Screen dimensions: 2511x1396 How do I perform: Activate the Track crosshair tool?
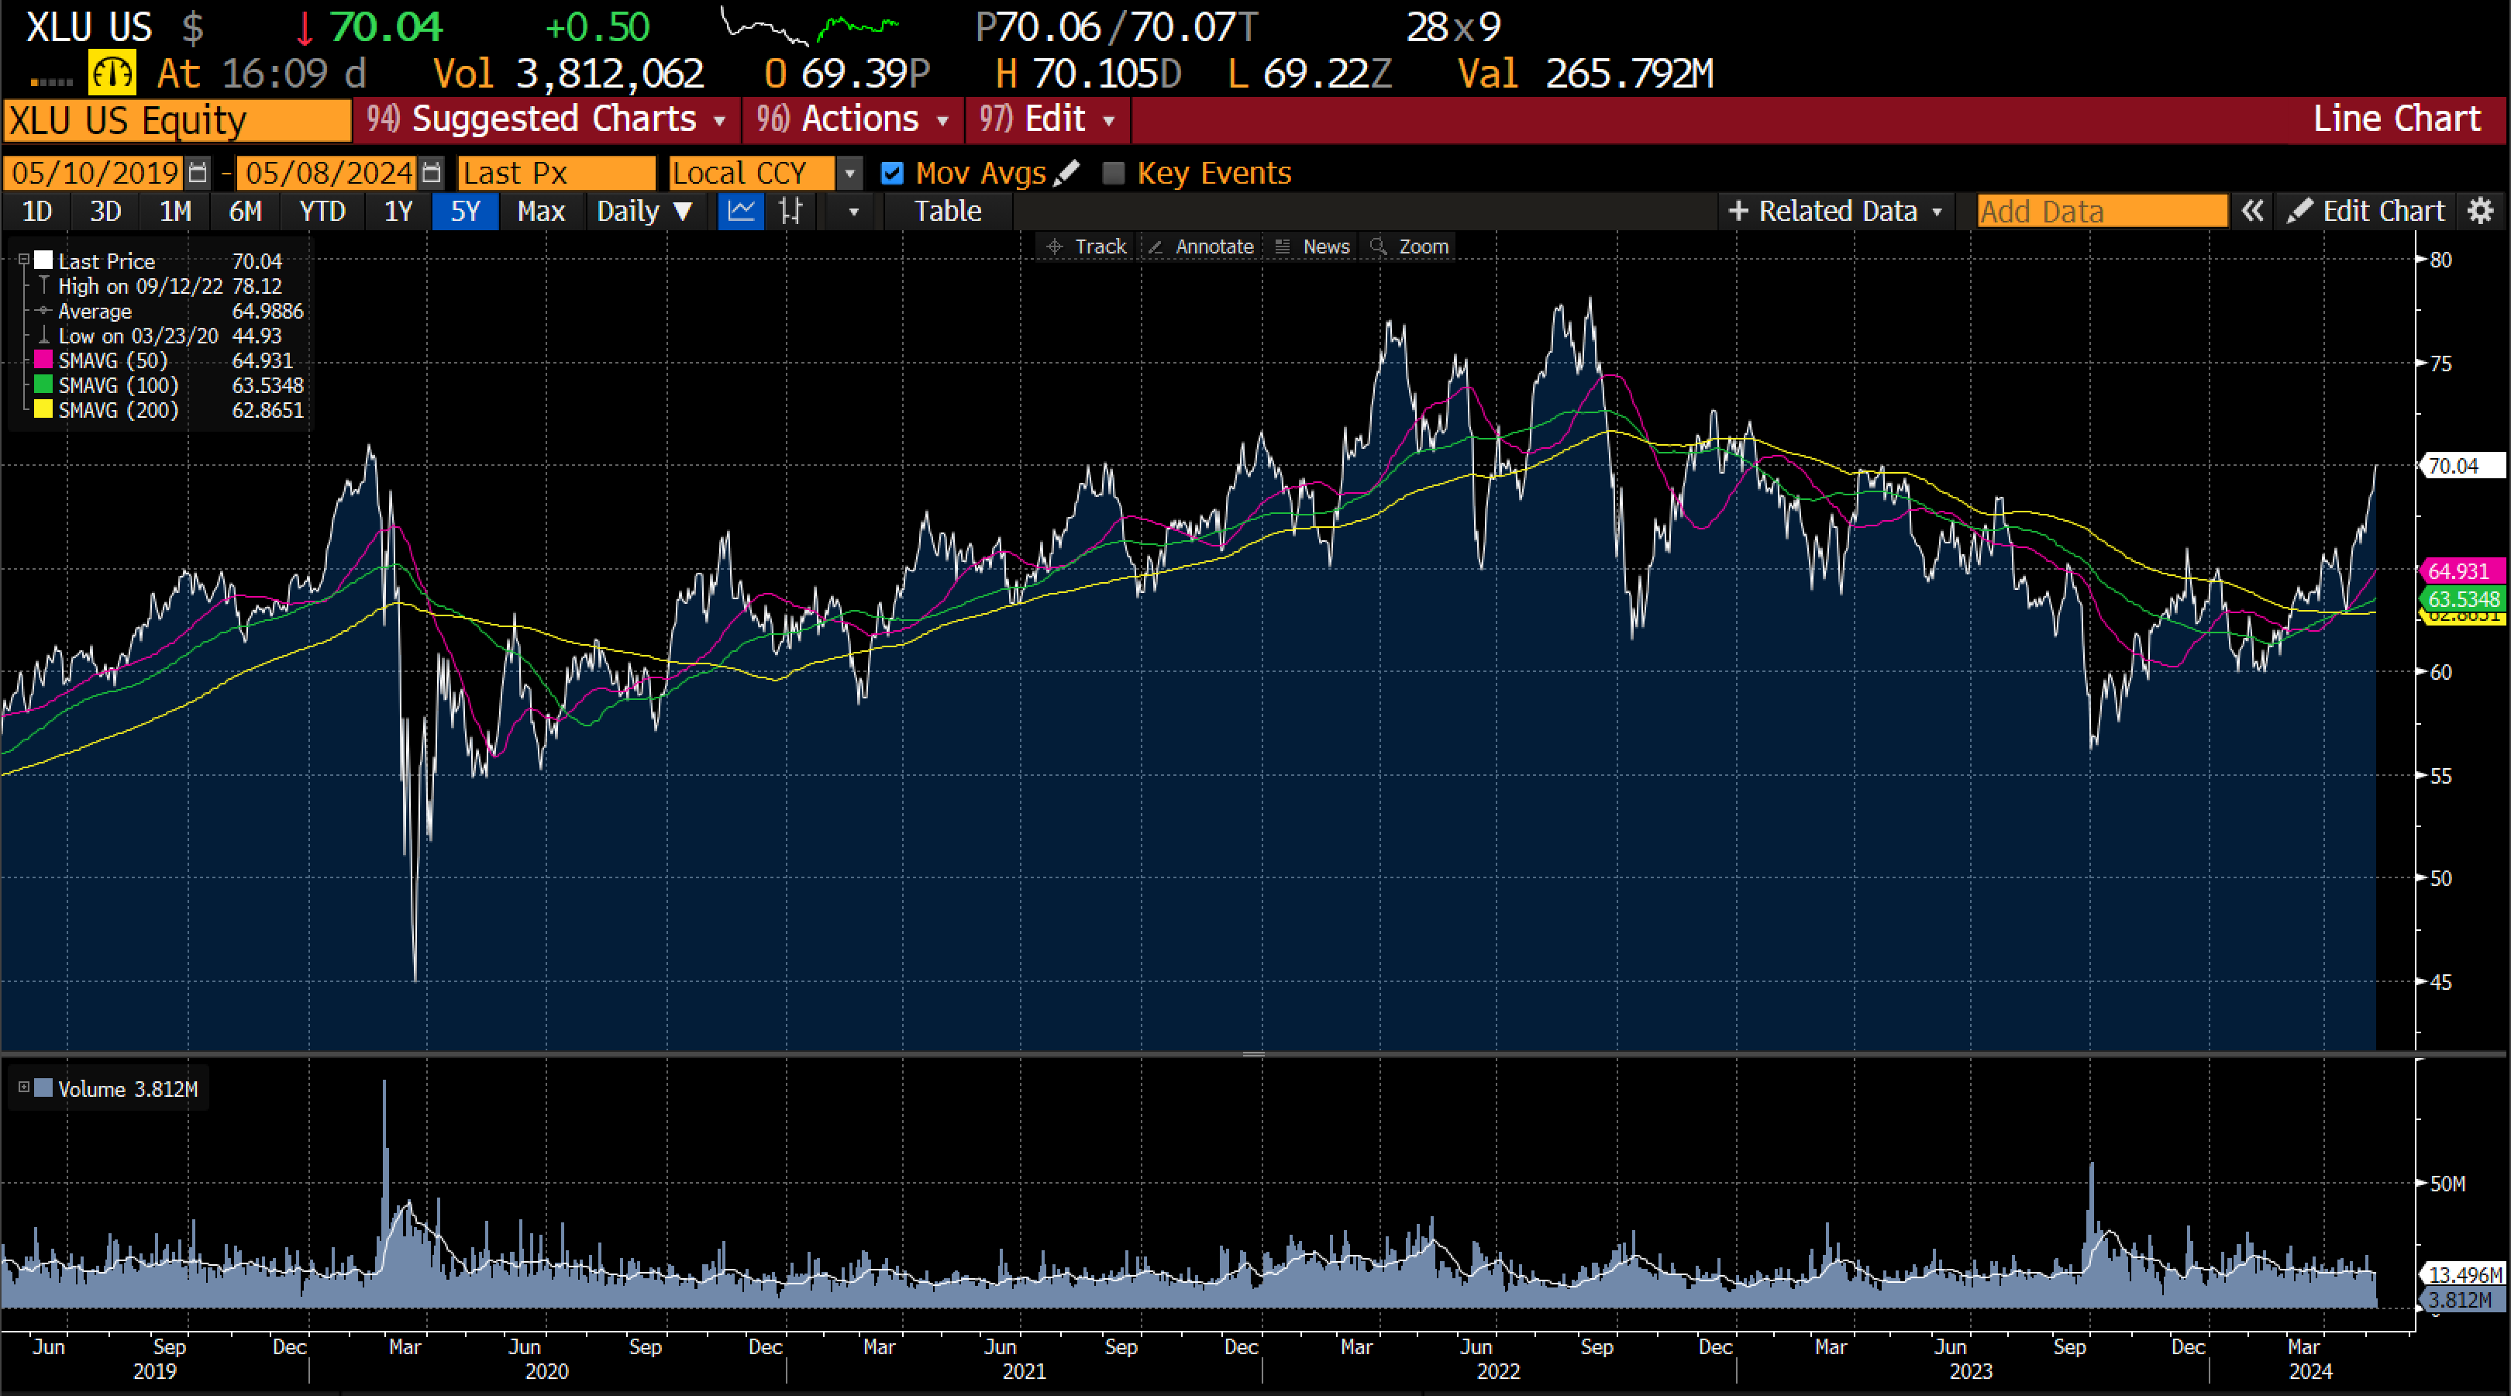pyautogui.click(x=1086, y=246)
